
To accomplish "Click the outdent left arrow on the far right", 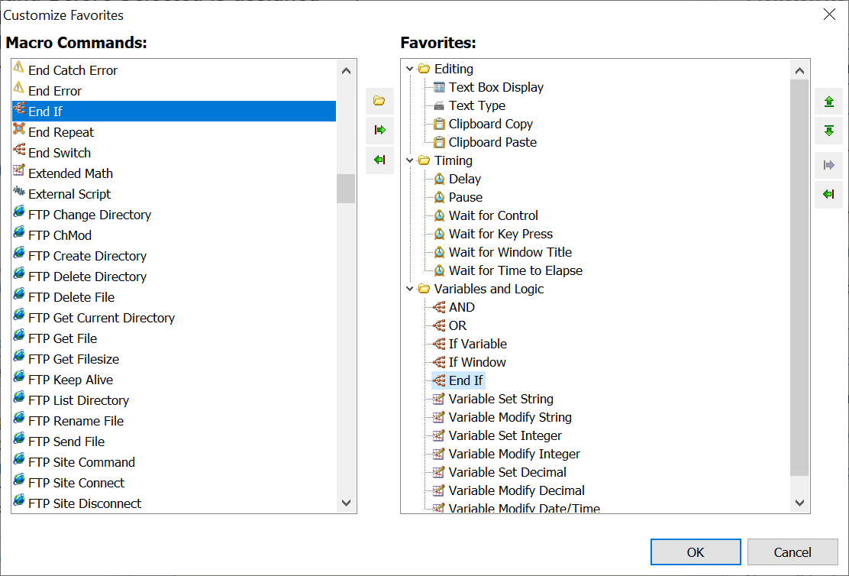I will pos(828,195).
